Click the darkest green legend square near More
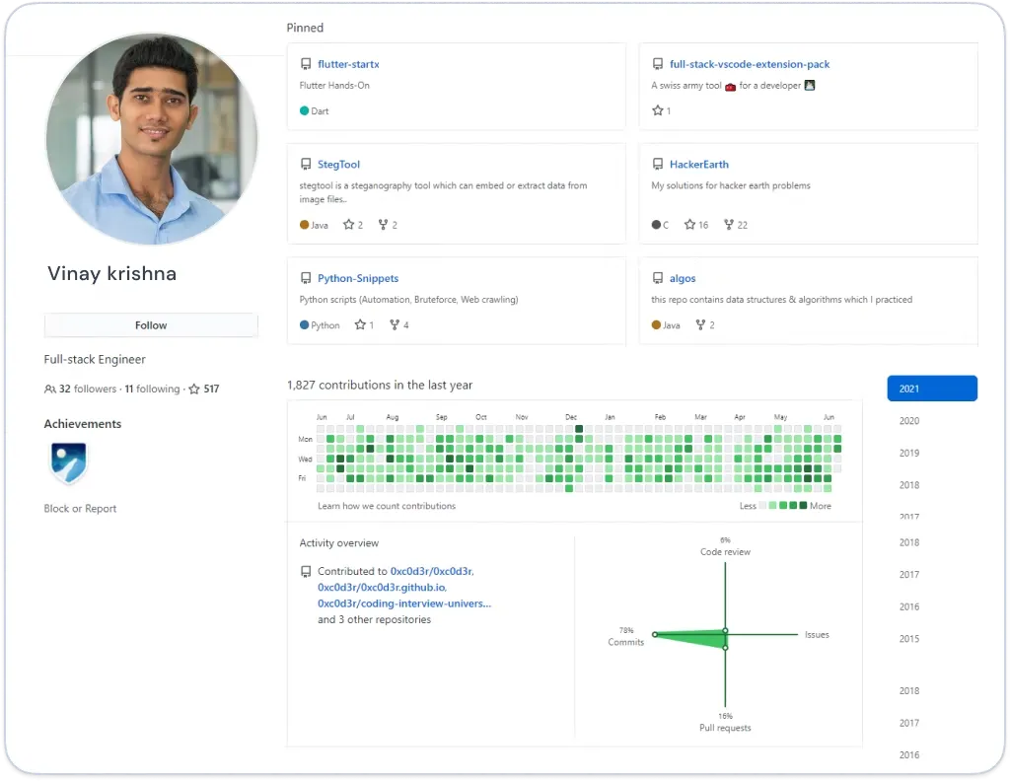This screenshot has width=1010, height=781. [x=803, y=506]
